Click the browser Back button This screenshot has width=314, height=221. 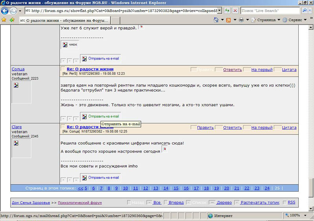click(5, 11)
